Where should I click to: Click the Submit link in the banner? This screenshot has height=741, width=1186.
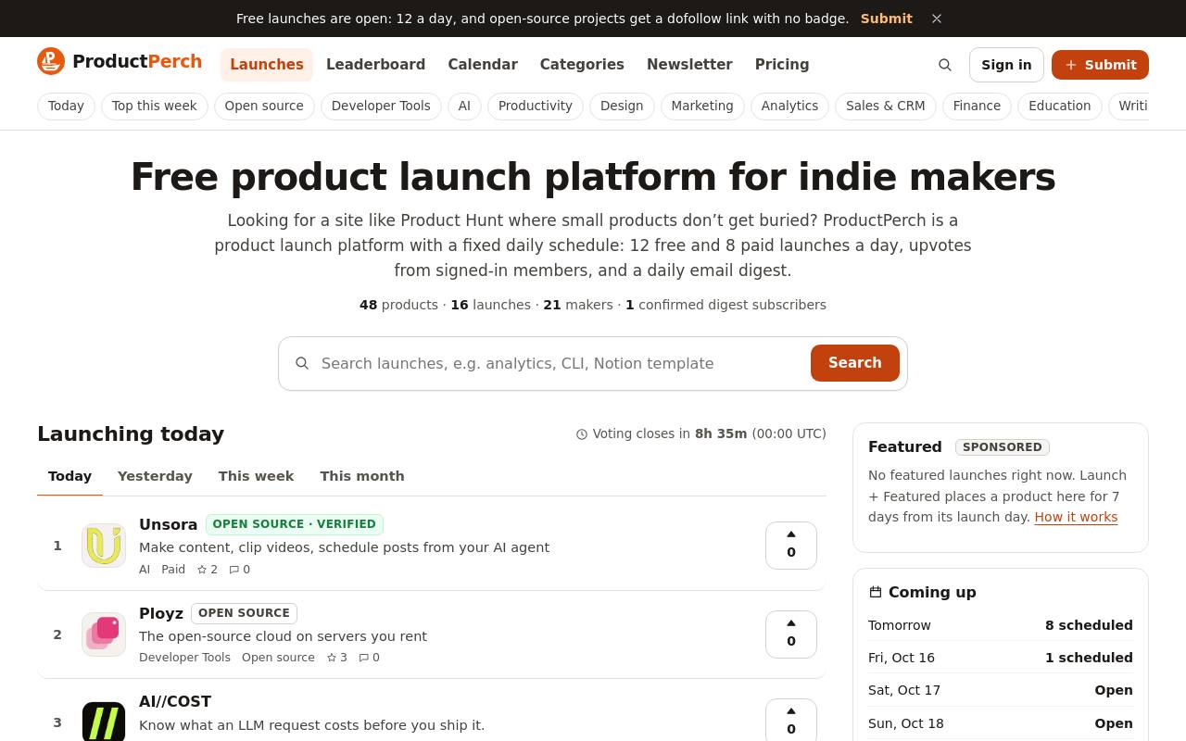886,19
